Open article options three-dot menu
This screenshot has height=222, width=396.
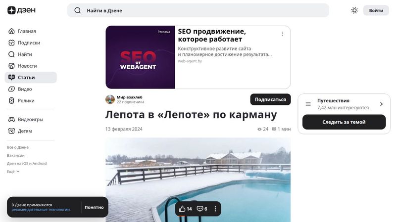click(x=215, y=209)
